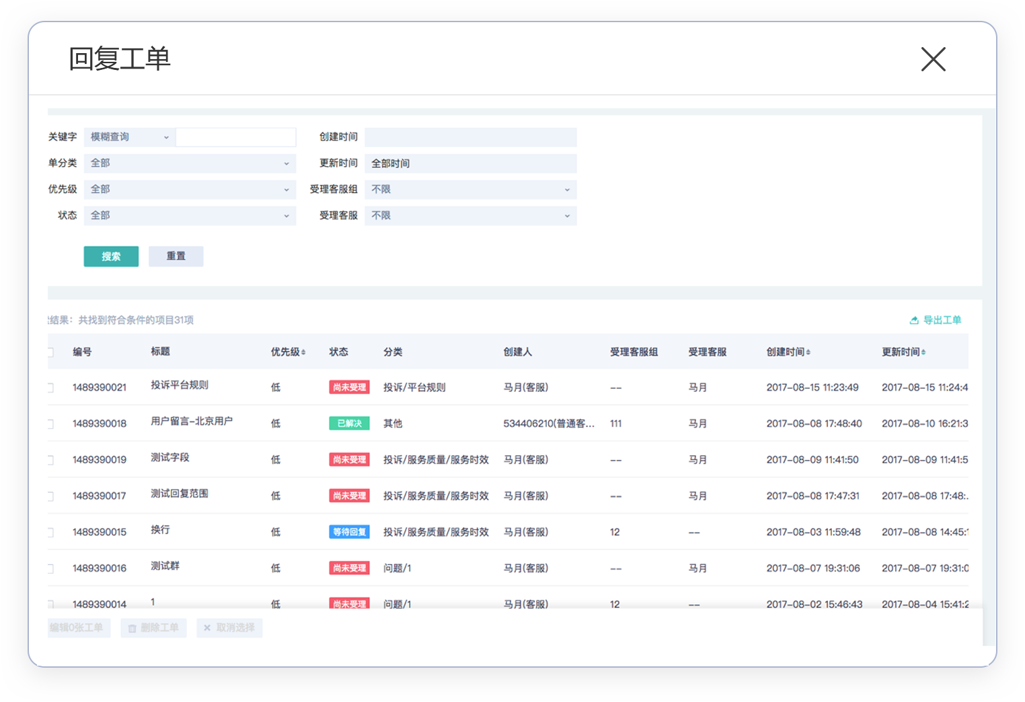Image resolution: width=1025 pixels, height=702 pixels.
Task: Expand the 状态 filter dropdown
Action: click(190, 216)
